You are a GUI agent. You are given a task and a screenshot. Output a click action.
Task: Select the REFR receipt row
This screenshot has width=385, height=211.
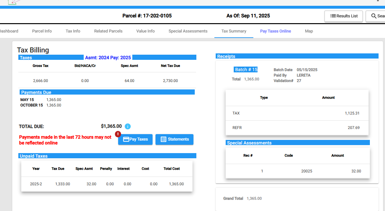click(297, 128)
